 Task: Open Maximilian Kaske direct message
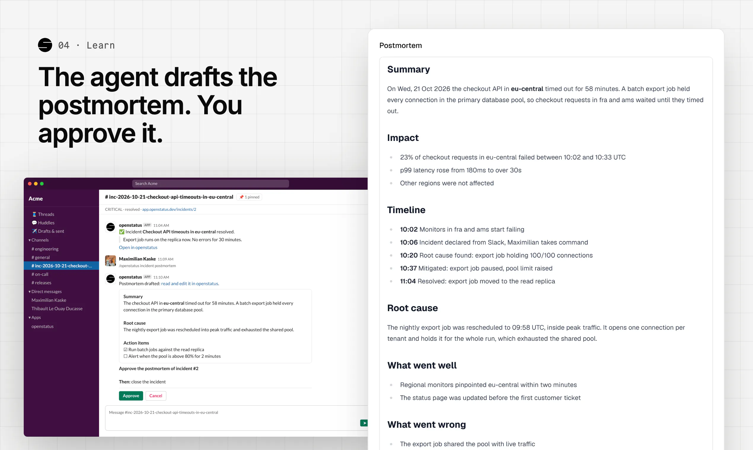pos(49,300)
